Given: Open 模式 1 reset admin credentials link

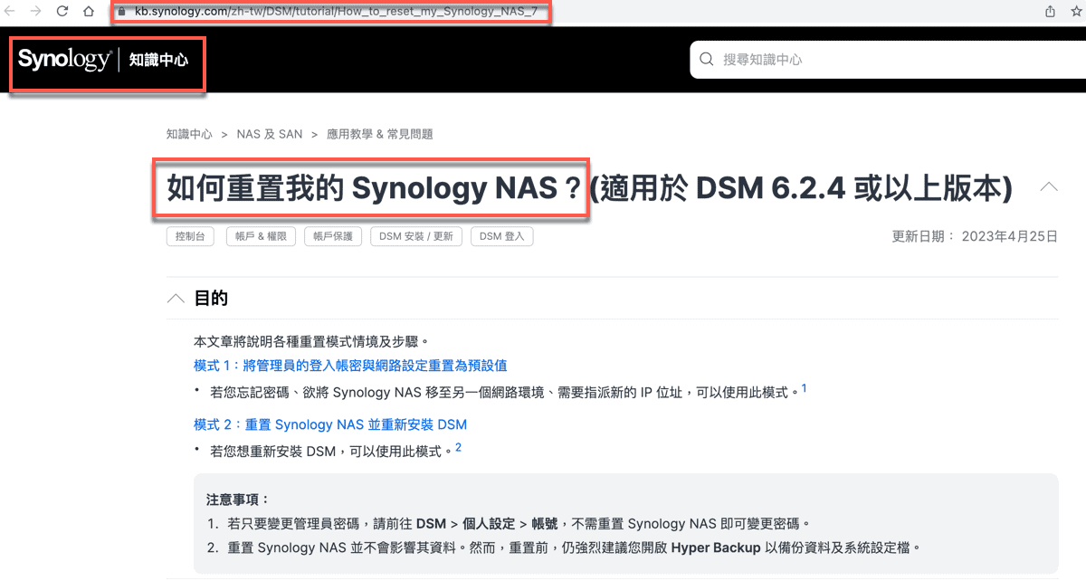Looking at the screenshot, I should pyautogui.click(x=350, y=366).
